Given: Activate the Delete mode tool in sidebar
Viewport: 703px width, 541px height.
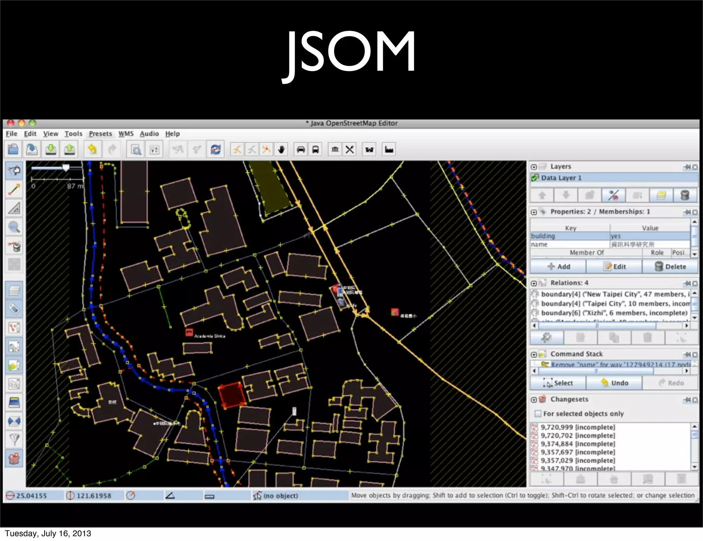Looking at the screenshot, I should [x=14, y=246].
